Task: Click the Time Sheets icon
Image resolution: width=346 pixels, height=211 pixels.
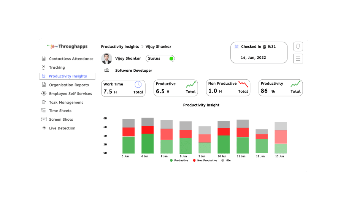Action: (43, 110)
